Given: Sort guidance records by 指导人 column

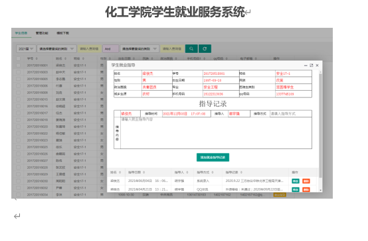Looking at the screenshot, I should [181, 172].
